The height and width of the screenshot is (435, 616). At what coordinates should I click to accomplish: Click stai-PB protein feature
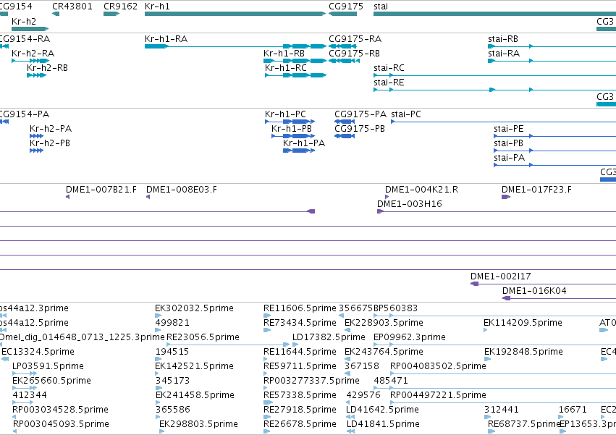click(554, 151)
